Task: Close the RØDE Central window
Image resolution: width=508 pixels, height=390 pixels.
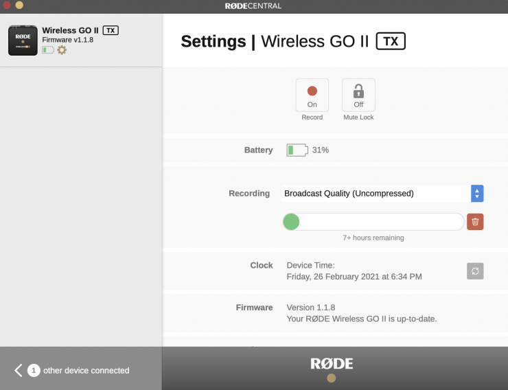Action: click(7, 5)
